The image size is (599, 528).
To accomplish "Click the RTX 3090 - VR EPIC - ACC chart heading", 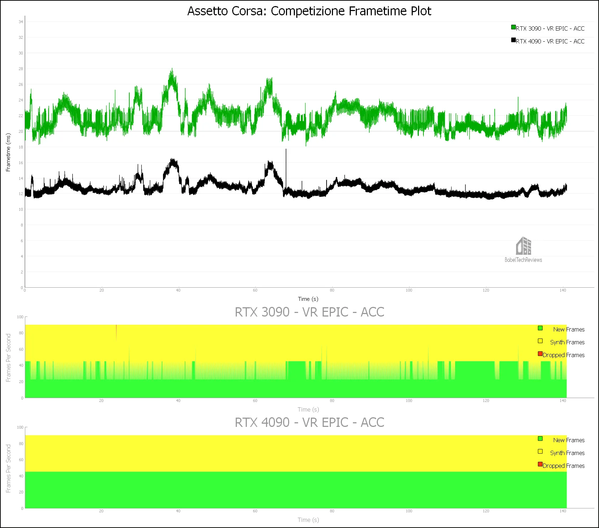I will coord(309,312).
